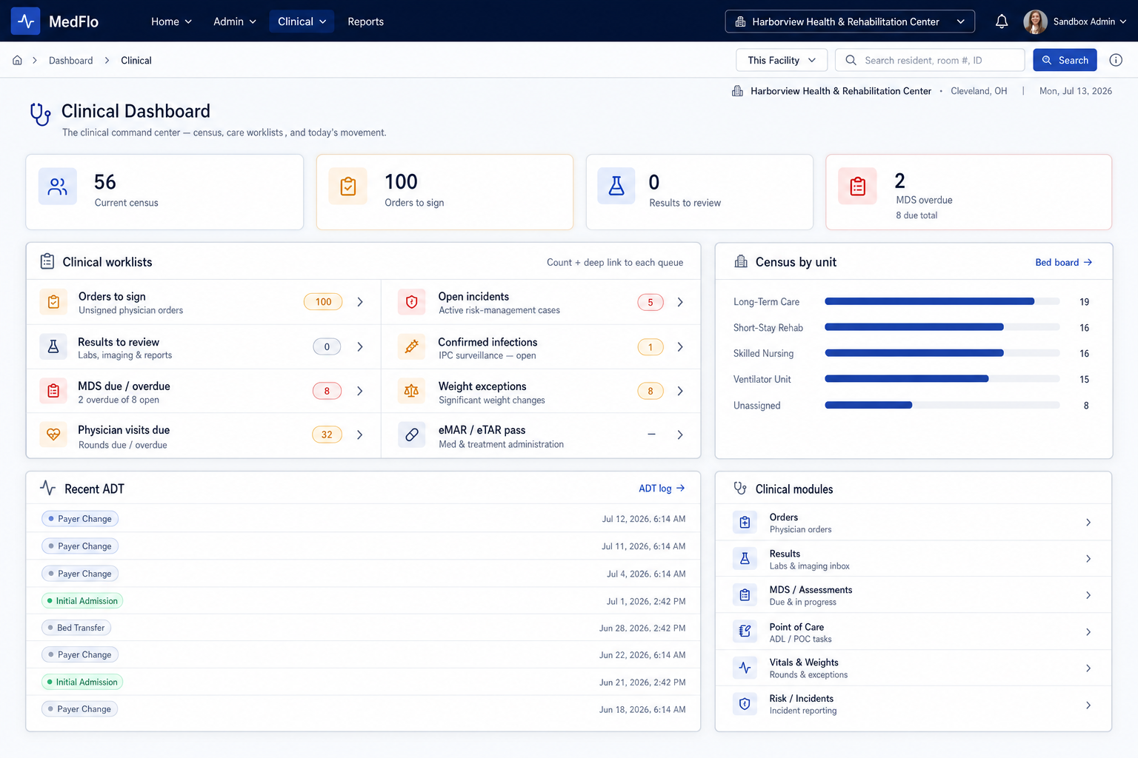
Task: Open the Point of Care module chevron
Action: [1088, 632]
